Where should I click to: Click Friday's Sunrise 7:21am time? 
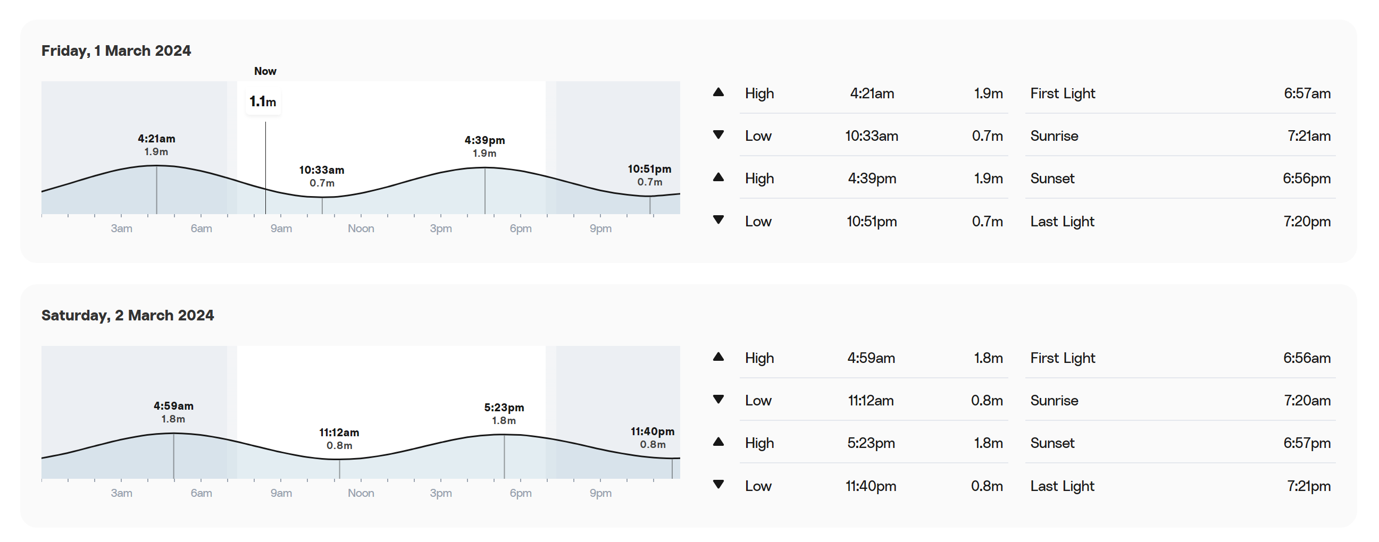1308,136
